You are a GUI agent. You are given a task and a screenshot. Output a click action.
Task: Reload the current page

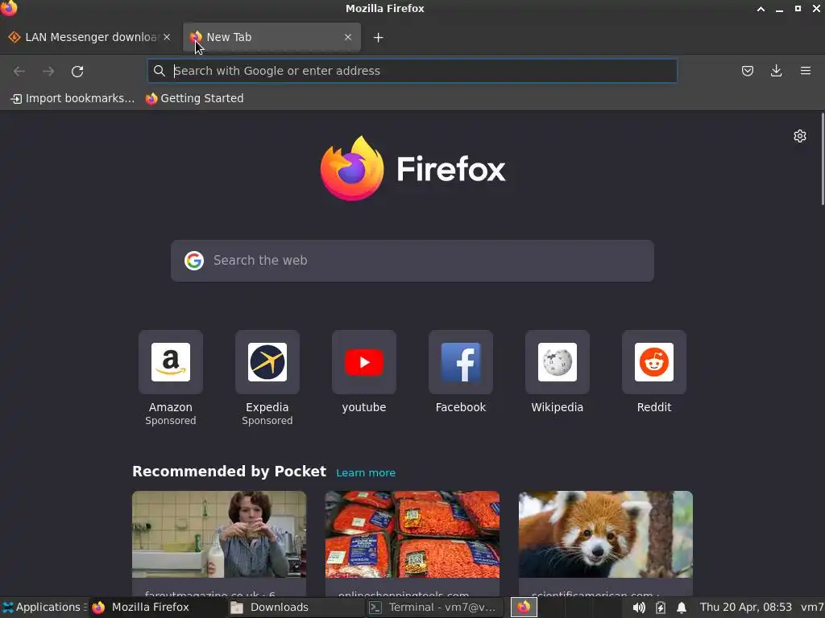point(77,71)
